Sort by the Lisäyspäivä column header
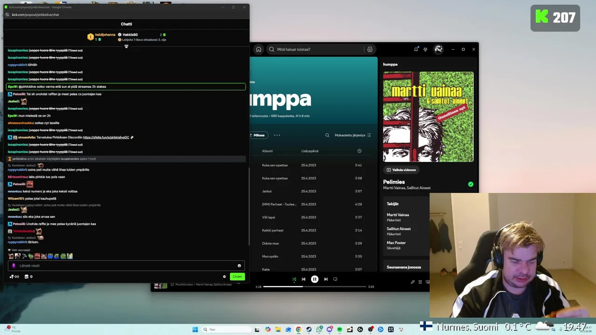Viewport: 596px width, 335px height. click(x=310, y=151)
